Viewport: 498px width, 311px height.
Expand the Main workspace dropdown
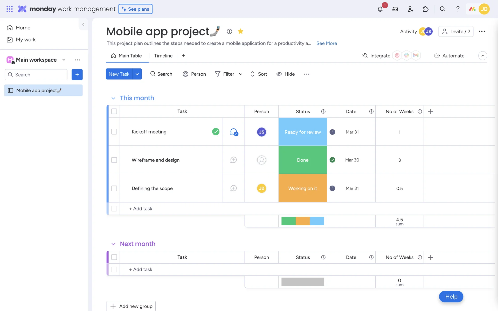[x=64, y=60]
